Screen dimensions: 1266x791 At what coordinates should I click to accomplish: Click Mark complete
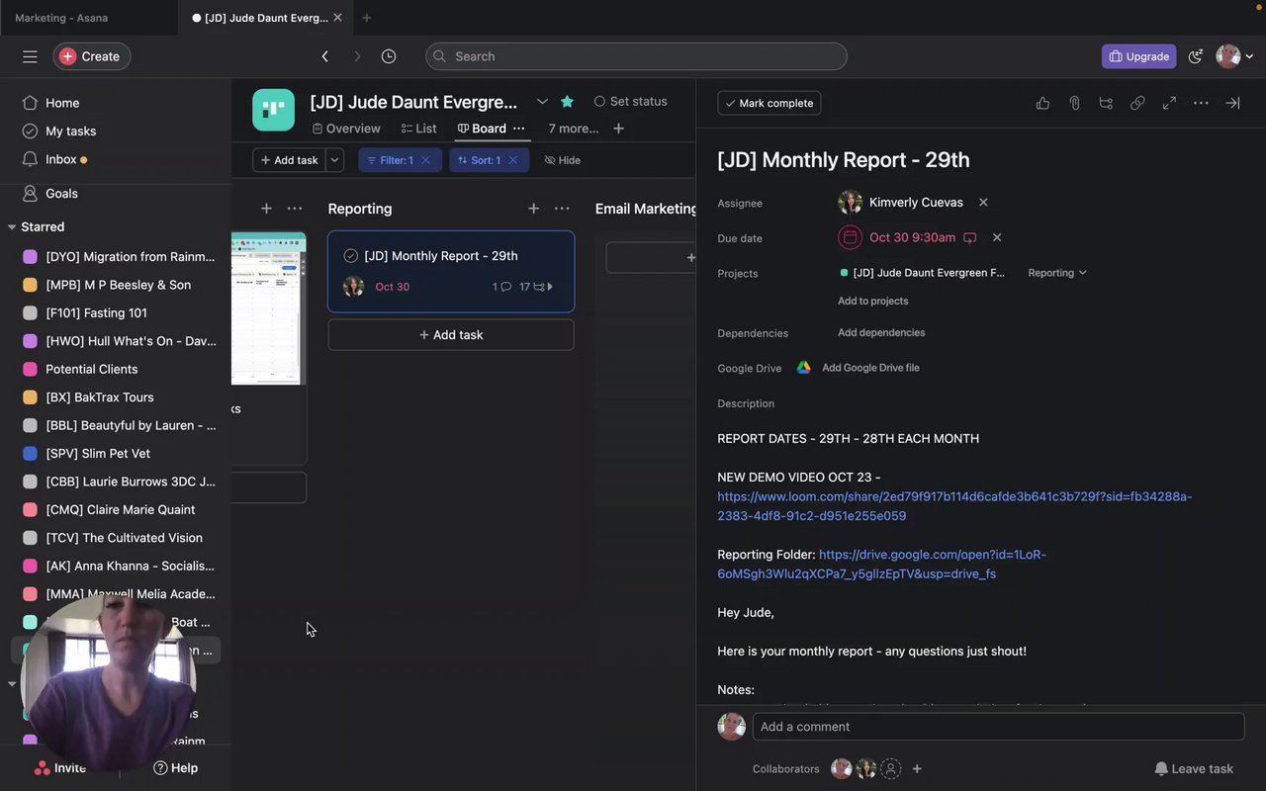(769, 103)
